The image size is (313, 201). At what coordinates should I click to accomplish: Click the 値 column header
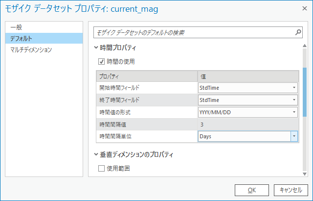click(x=247, y=76)
